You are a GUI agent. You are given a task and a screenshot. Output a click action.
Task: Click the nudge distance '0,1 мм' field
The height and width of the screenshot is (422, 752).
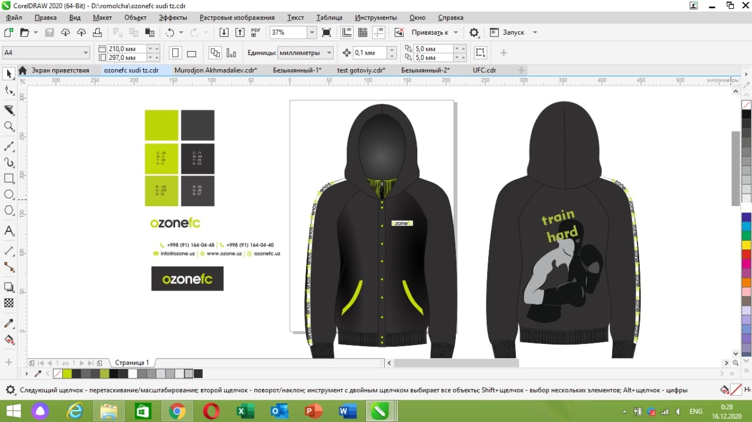click(370, 53)
